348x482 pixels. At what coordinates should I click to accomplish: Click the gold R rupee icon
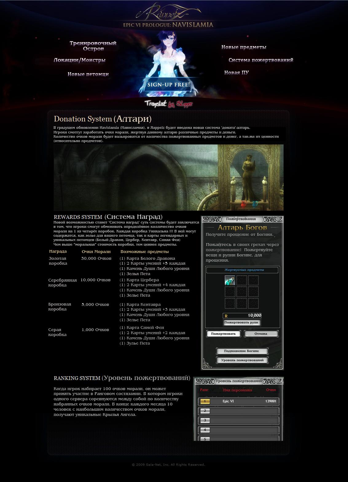[226, 316]
